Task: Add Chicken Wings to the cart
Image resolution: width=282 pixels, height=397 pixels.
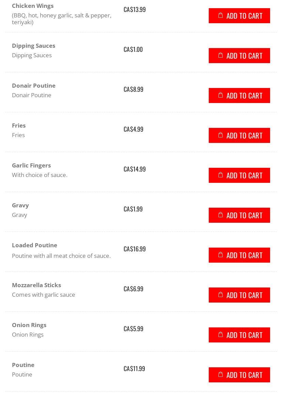Action: click(239, 16)
